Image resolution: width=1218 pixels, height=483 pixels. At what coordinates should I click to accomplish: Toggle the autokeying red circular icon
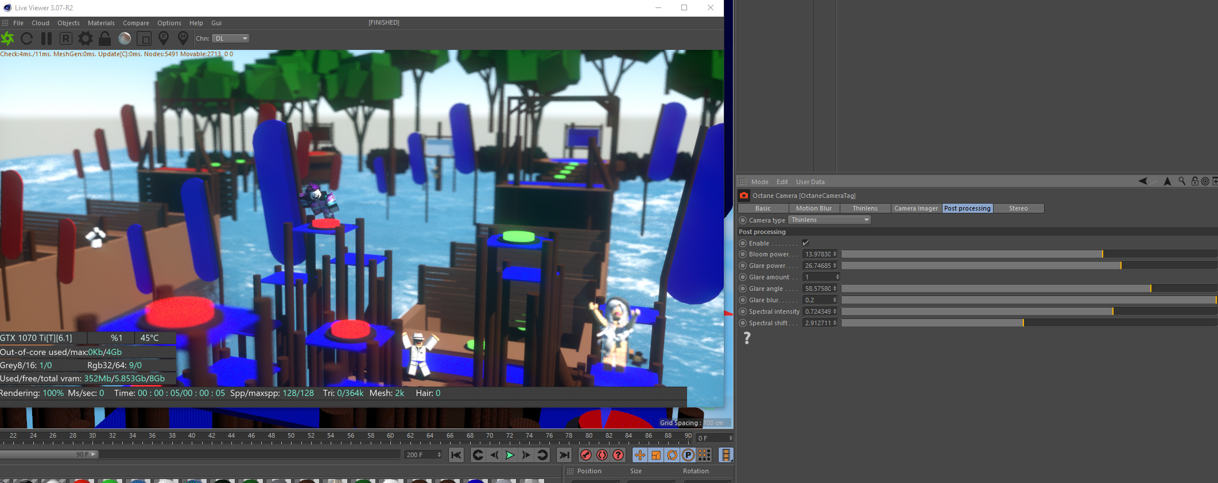pyautogui.click(x=602, y=455)
